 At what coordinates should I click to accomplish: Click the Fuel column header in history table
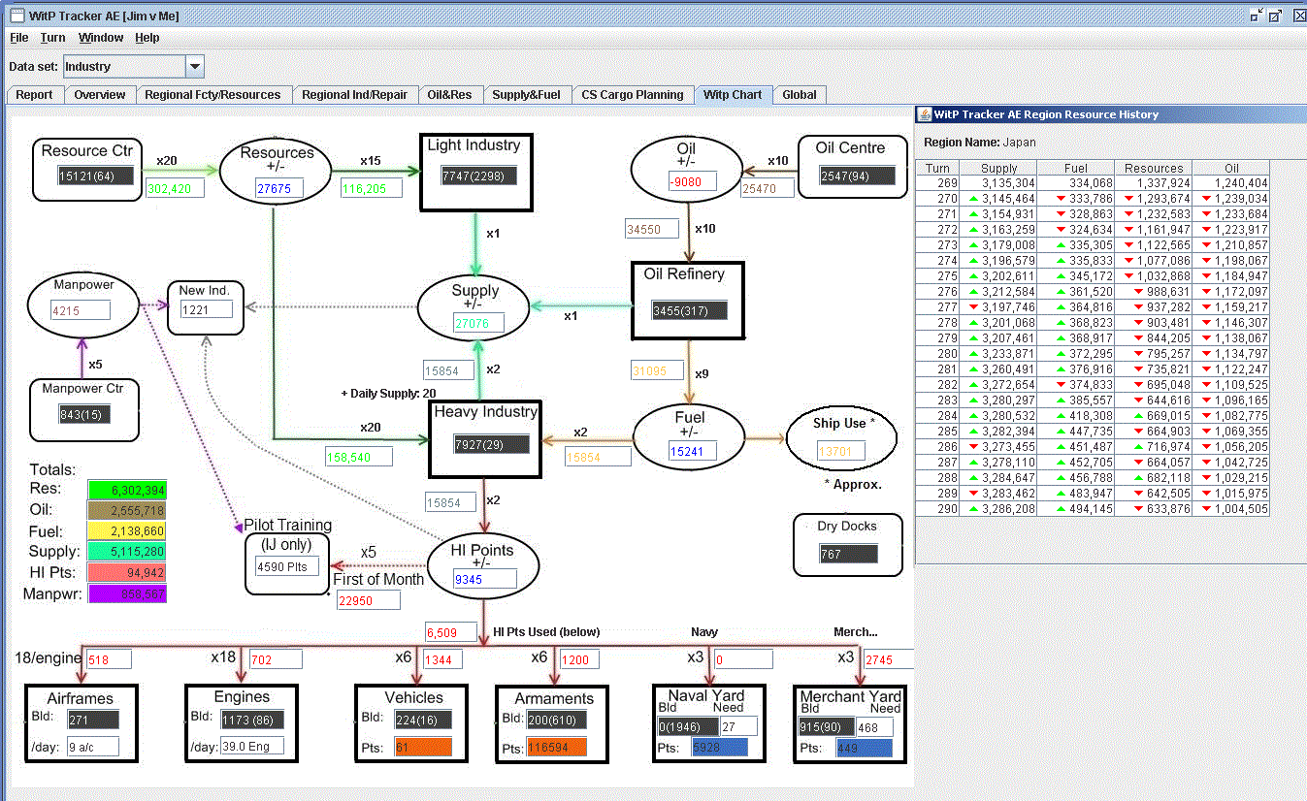(x=1076, y=168)
